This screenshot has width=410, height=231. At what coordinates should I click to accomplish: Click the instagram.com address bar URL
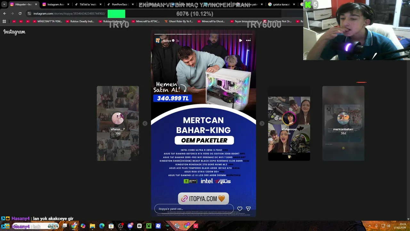[69, 13]
